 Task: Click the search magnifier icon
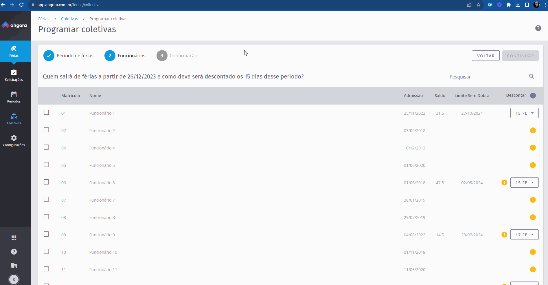coord(532,76)
